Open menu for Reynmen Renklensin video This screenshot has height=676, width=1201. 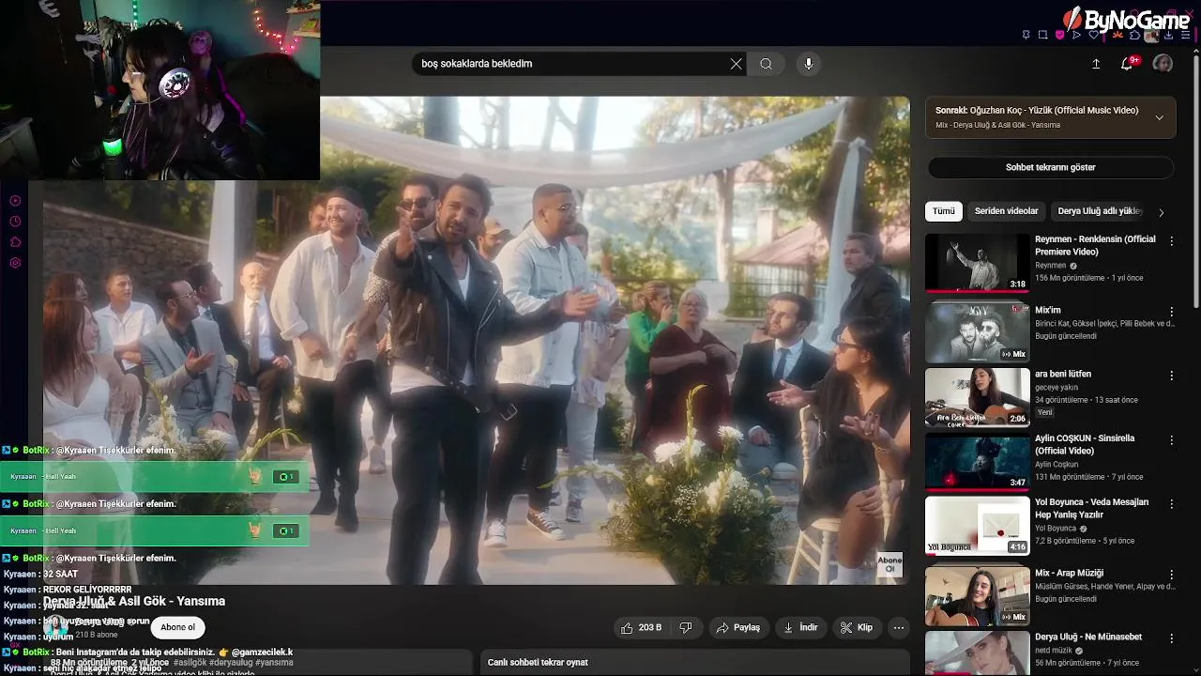coord(1171,240)
